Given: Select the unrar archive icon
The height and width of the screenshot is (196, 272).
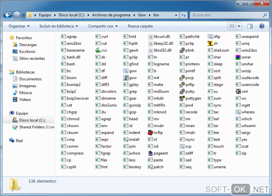Looking at the screenshot, I should click(x=238, y=57).
